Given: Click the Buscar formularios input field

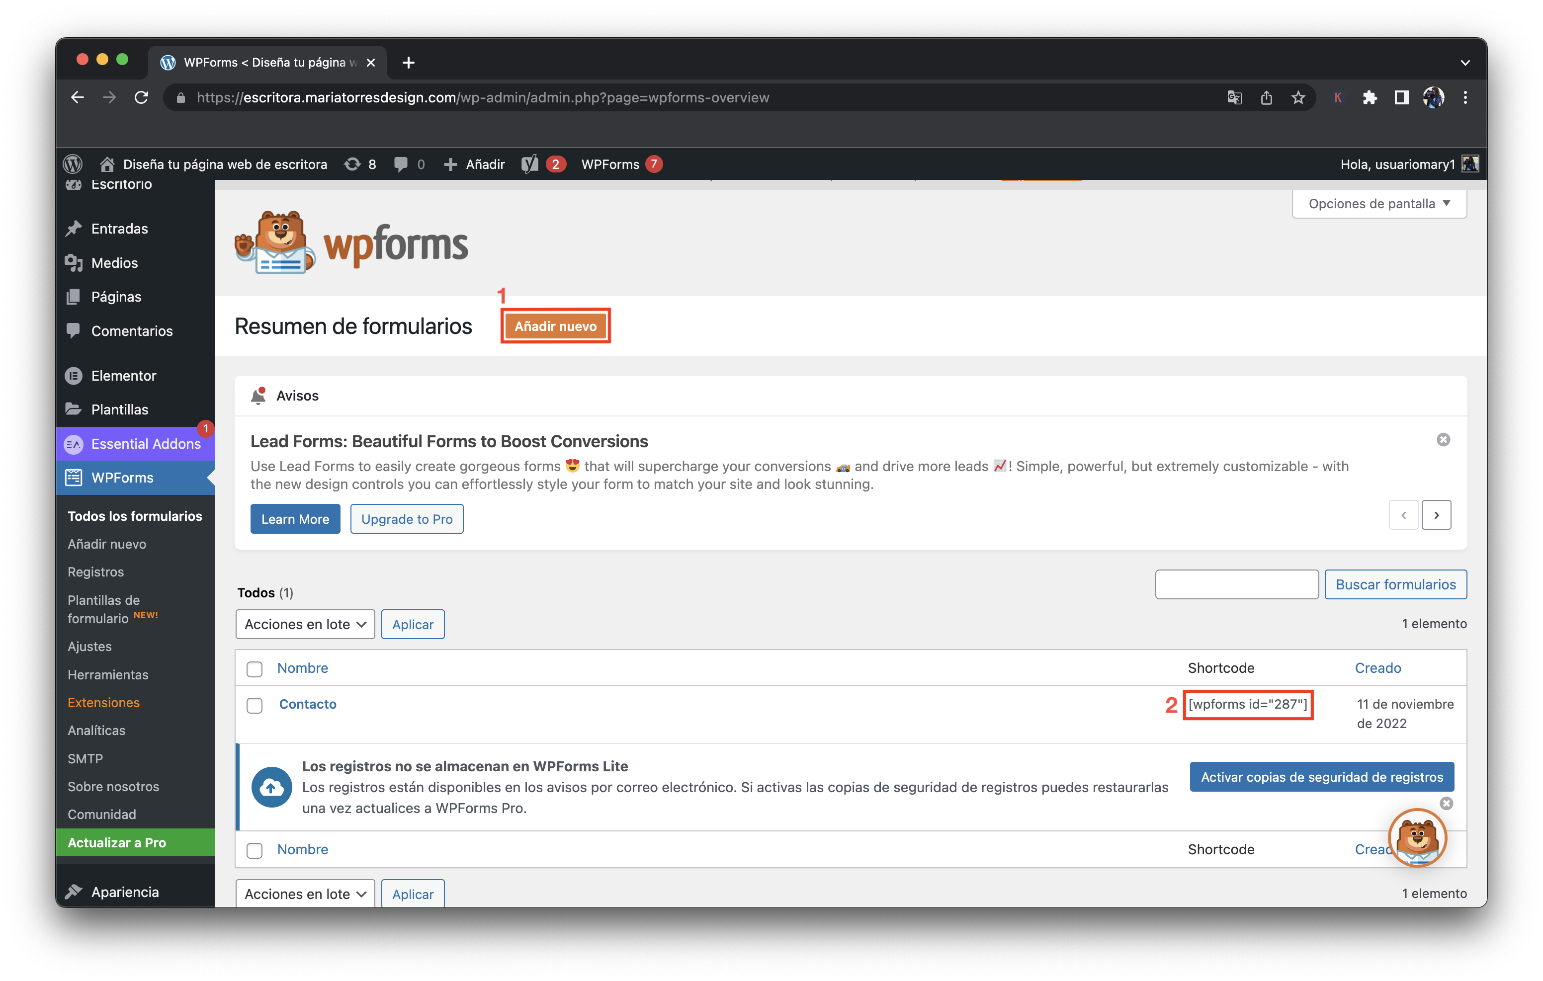Looking at the screenshot, I should (x=1237, y=583).
